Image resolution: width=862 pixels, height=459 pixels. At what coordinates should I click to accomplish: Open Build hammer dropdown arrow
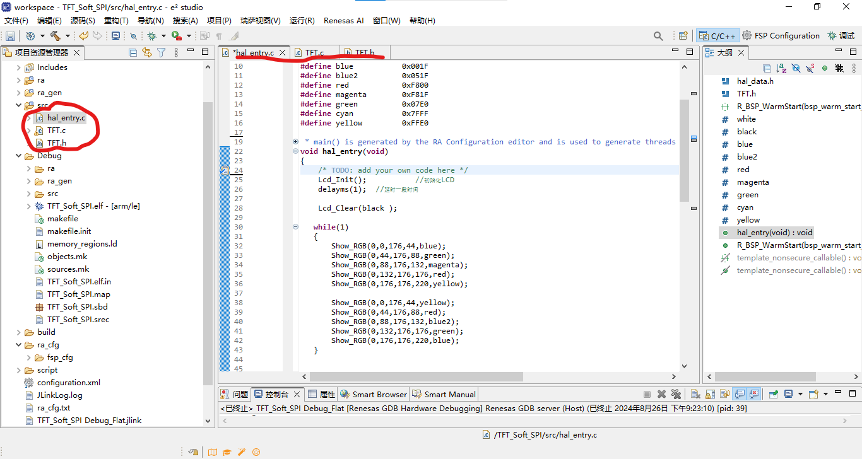[67, 36]
